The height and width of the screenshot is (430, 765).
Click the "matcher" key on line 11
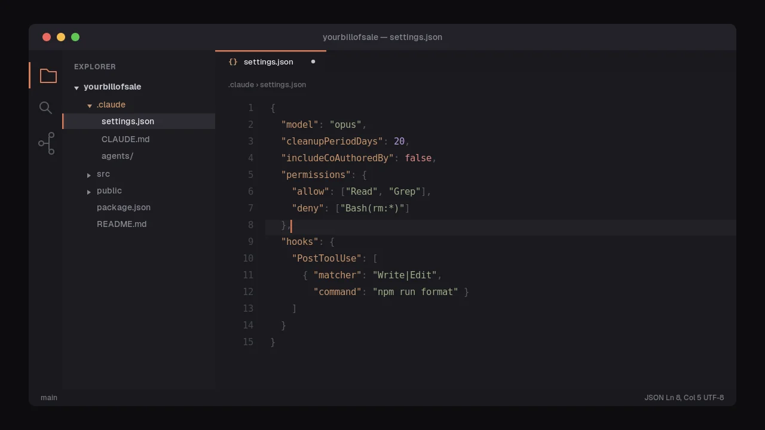(338, 275)
